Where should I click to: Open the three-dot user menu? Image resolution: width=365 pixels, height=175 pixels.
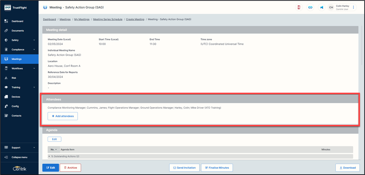pyautogui.click(x=354, y=7)
